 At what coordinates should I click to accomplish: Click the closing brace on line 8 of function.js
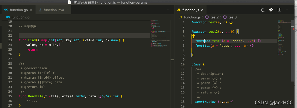(x=192, y=55)
